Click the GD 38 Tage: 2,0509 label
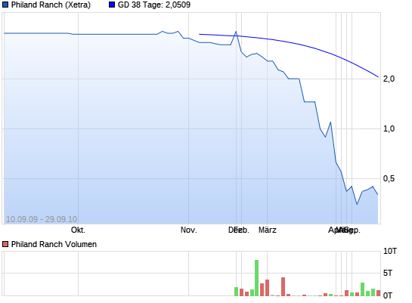 coord(154,5)
